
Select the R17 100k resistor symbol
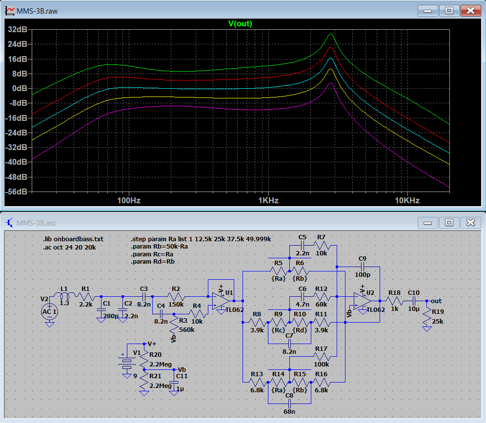coord(322,357)
